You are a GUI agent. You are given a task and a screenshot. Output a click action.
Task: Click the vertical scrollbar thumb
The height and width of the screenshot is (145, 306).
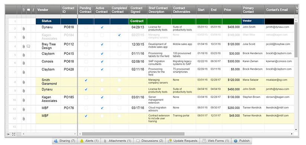tap(296, 40)
